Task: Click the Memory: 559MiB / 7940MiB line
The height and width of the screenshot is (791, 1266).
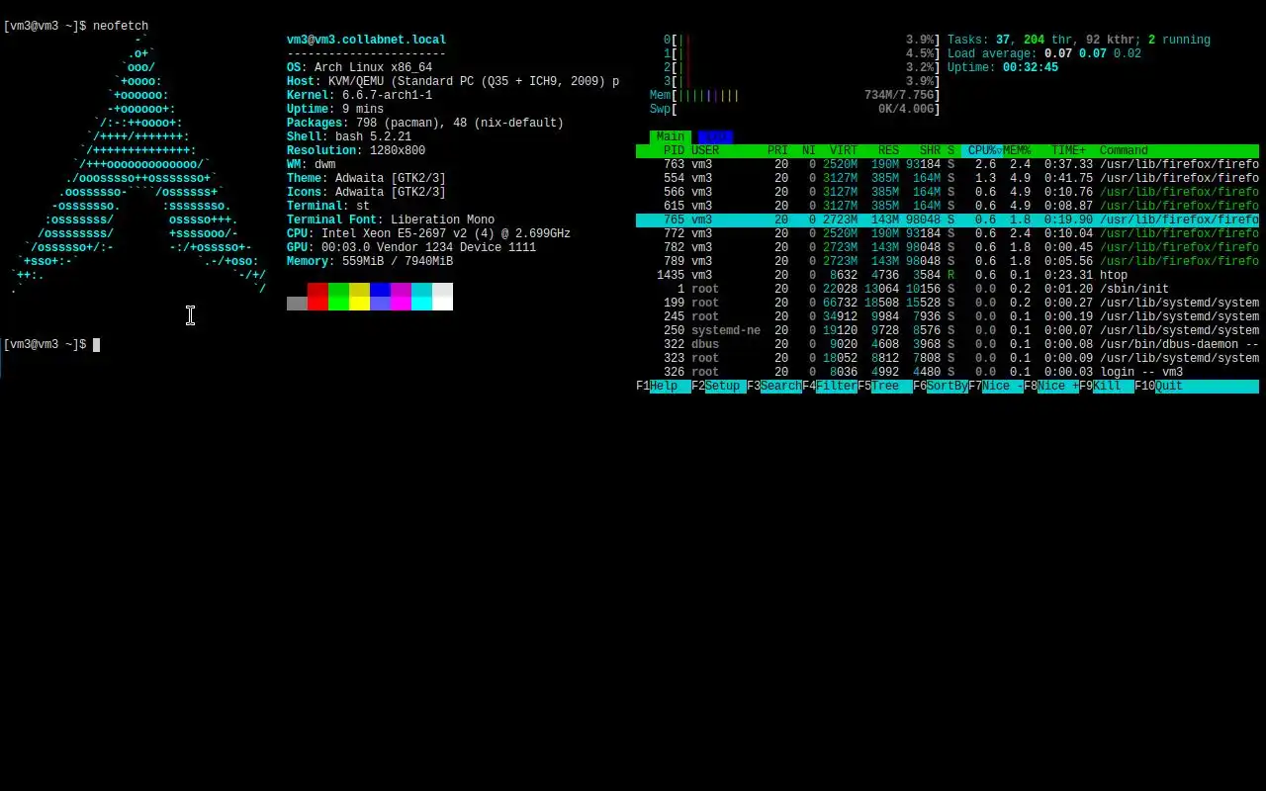Action: pyautogui.click(x=370, y=261)
